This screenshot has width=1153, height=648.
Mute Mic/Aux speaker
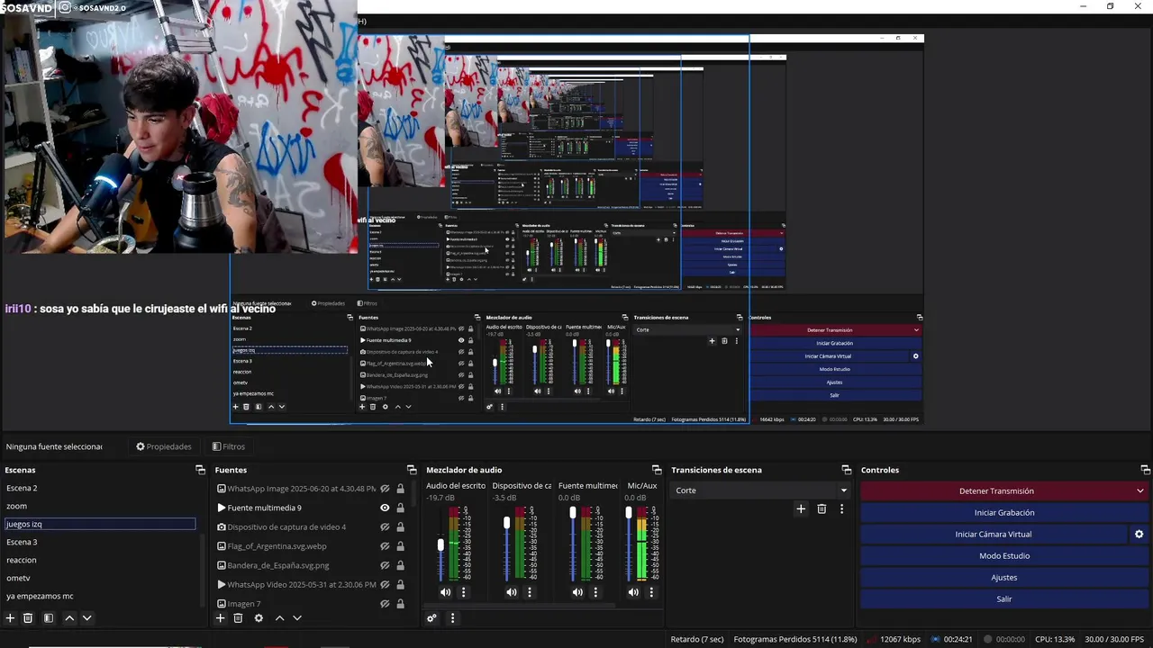633,592
